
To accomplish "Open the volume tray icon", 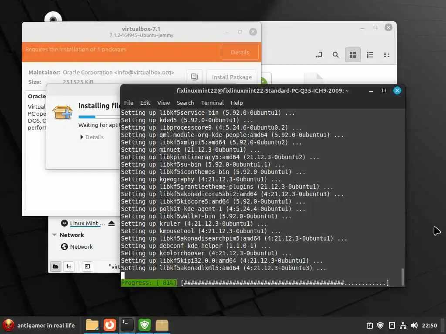I will tap(414, 325).
